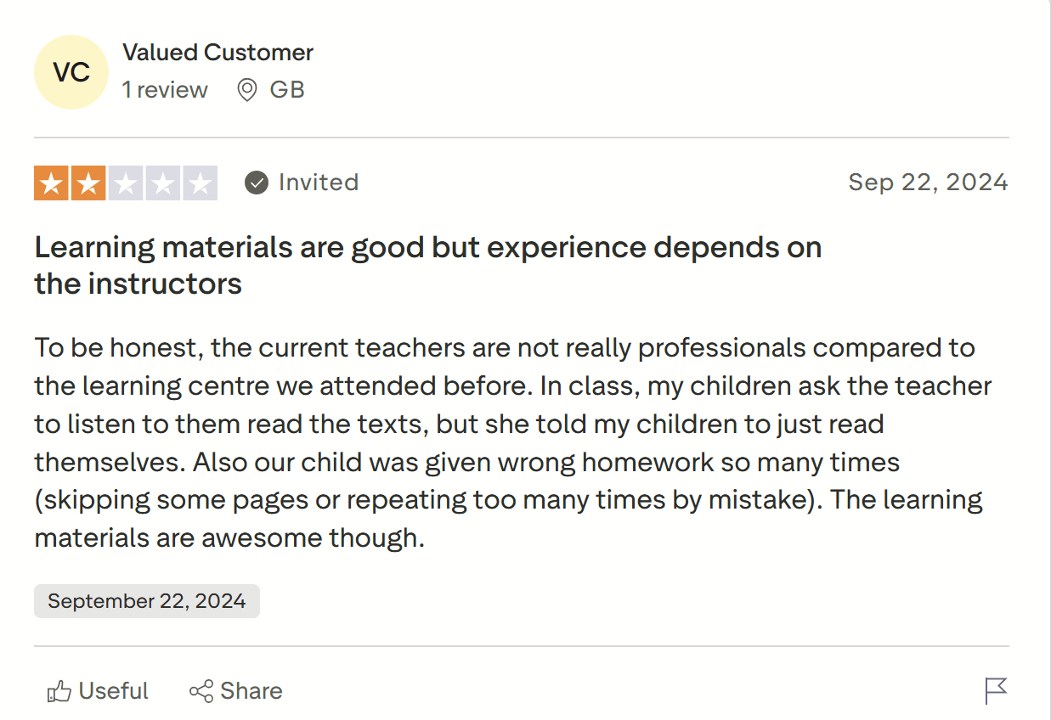Click the fifth grey star
The height and width of the screenshot is (720, 1051).
tap(200, 183)
